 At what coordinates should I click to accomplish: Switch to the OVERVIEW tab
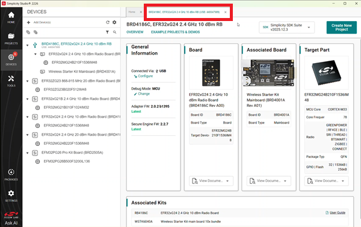(135, 32)
